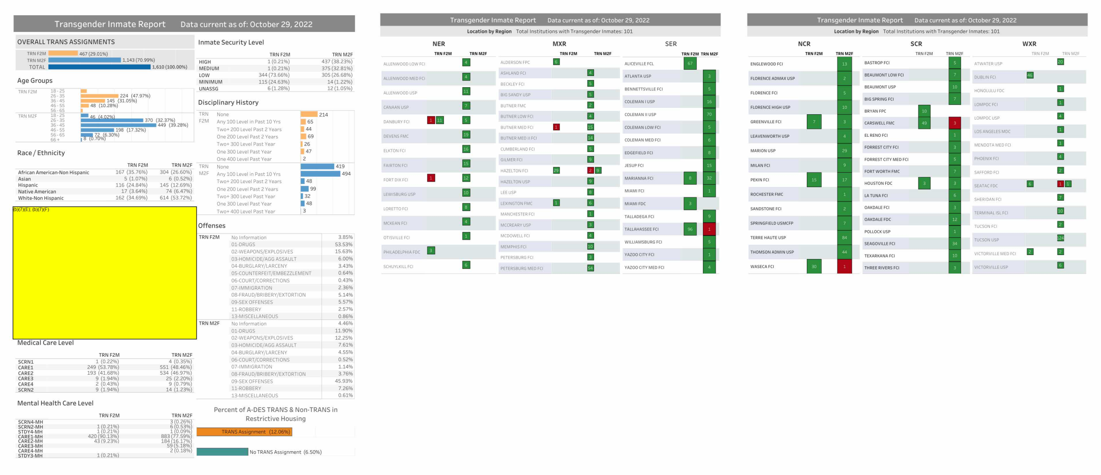Click the green 29 cell for HAZELTON FCI
The image size is (1101, 475).
556,170
